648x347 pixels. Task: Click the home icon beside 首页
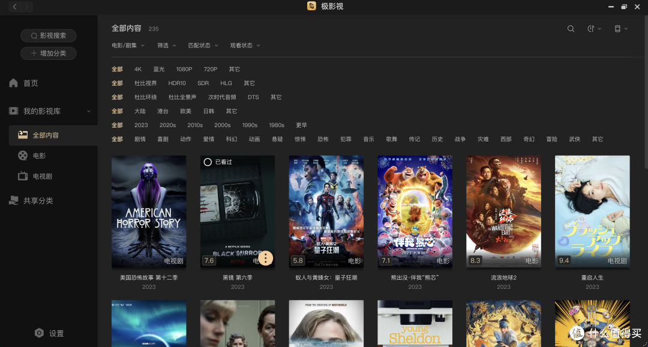pyautogui.click(x=14, y=83)
